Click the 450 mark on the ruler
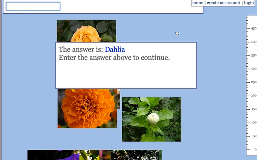The width and height of the screenshot is (257, 160). click(253, 28)
